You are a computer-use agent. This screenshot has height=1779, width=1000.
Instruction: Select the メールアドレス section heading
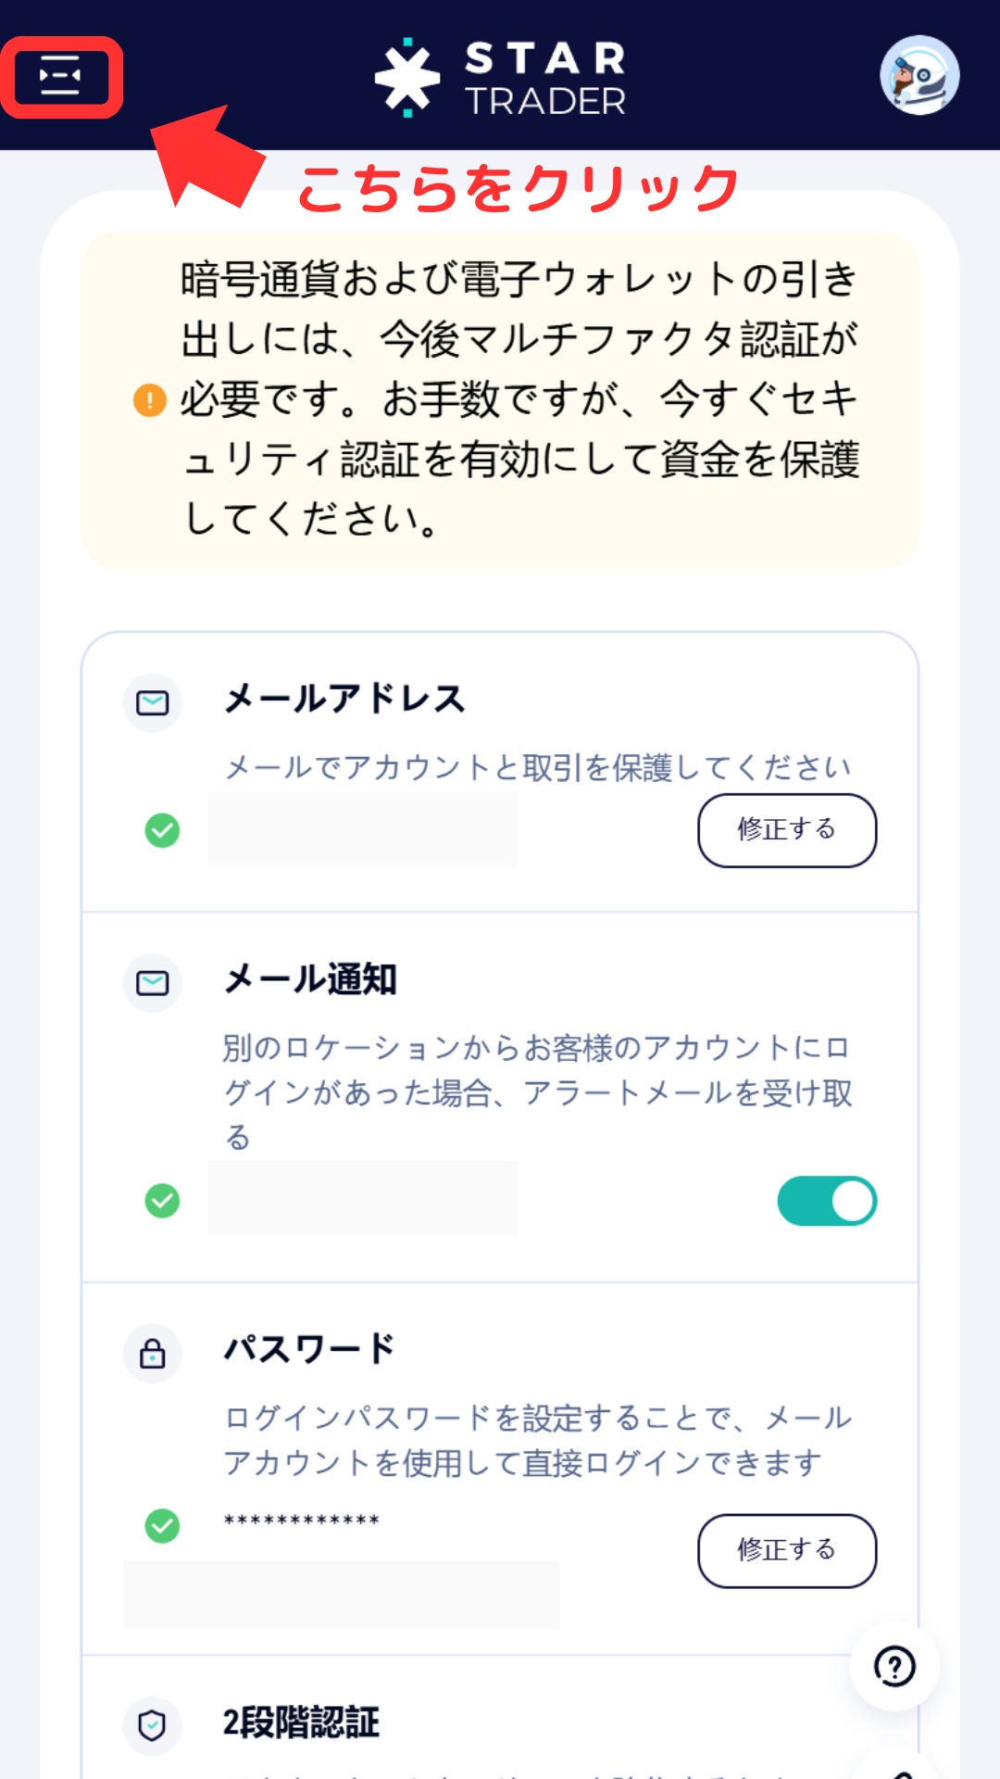coord(344,699)
